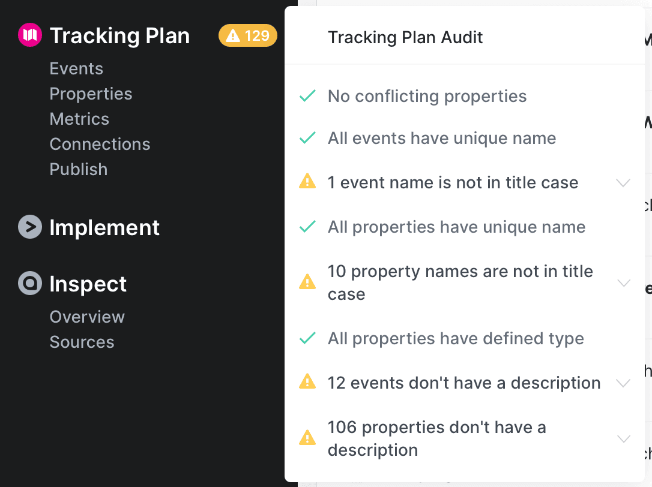Click the checkmark for all properties have defined type
This screenshot has width=652, height=487.
(307, 338)
